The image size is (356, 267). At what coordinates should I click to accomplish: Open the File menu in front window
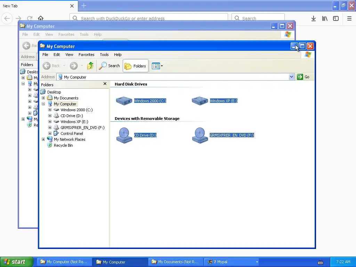[x=45, y=55]
